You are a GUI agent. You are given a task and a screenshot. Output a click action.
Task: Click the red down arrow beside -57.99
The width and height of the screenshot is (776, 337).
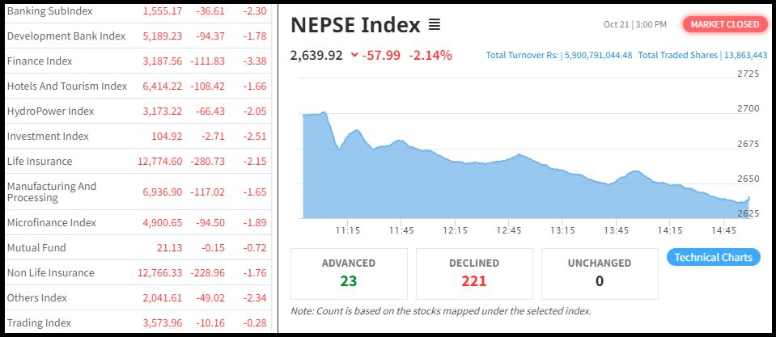[x=354, y=56]
